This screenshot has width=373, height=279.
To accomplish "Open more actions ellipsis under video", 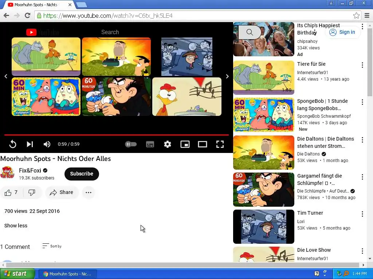I will click(x=89, y=193).
